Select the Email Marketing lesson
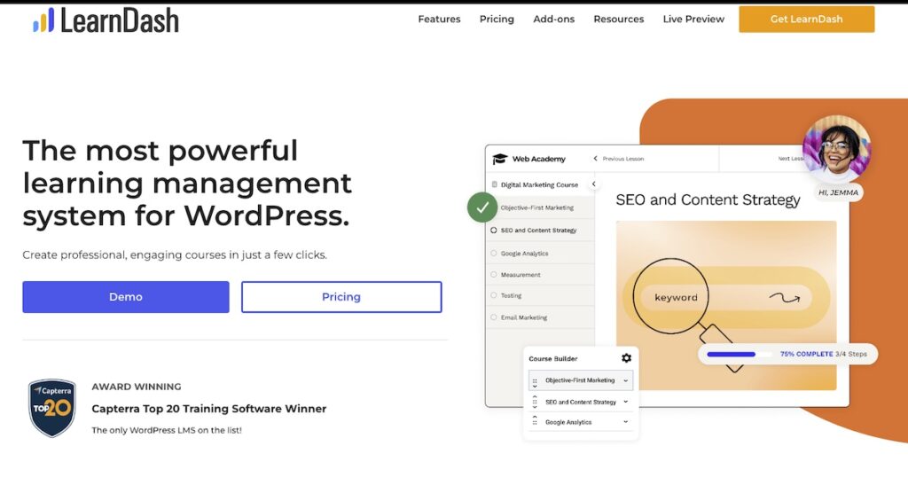The image size is (908, 493). pyautogui.click(x=523, y=317)
